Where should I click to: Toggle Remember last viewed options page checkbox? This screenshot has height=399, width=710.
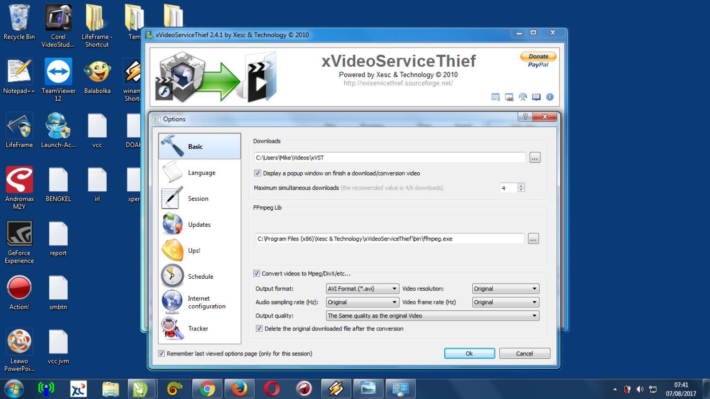tap(162, 354)
